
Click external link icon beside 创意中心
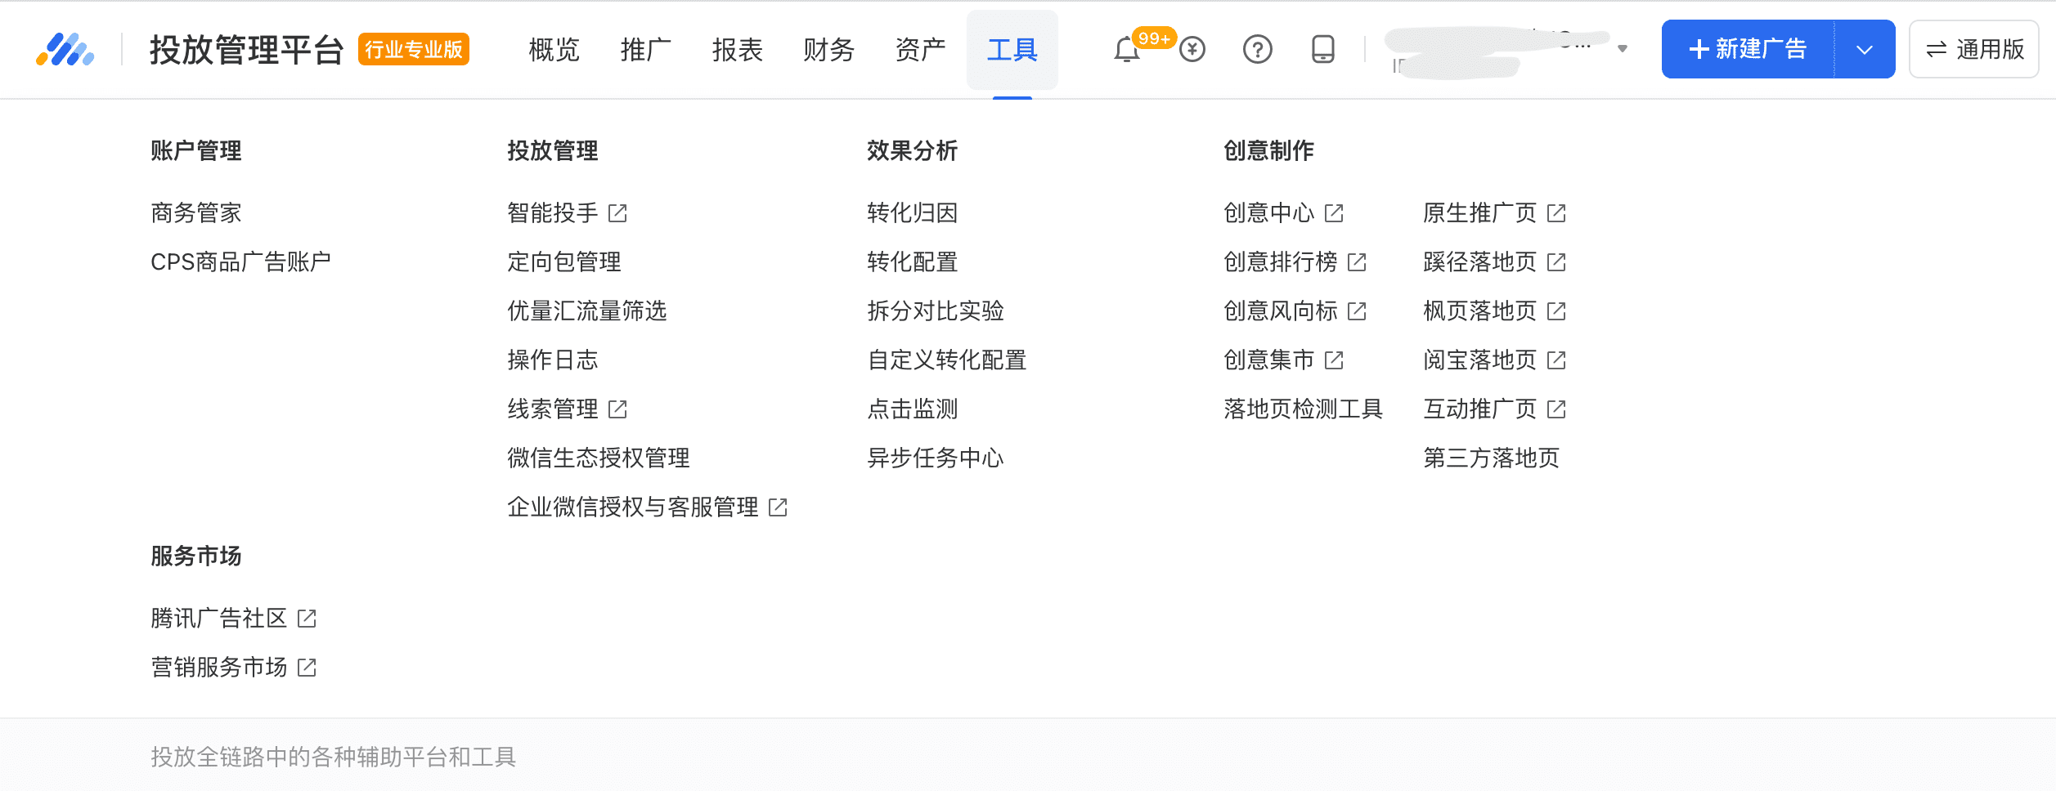point(1334,213)
